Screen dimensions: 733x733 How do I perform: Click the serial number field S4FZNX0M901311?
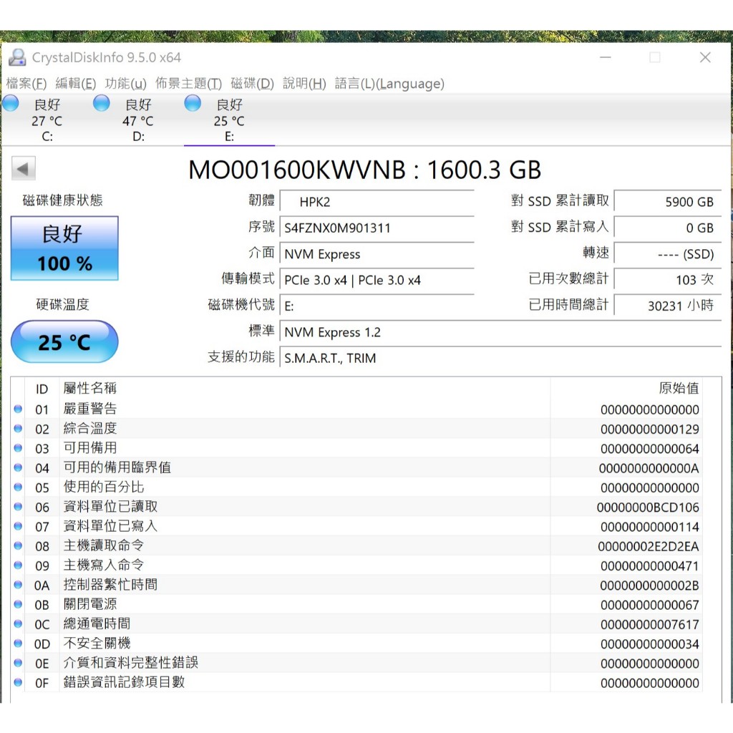[377, 228]
